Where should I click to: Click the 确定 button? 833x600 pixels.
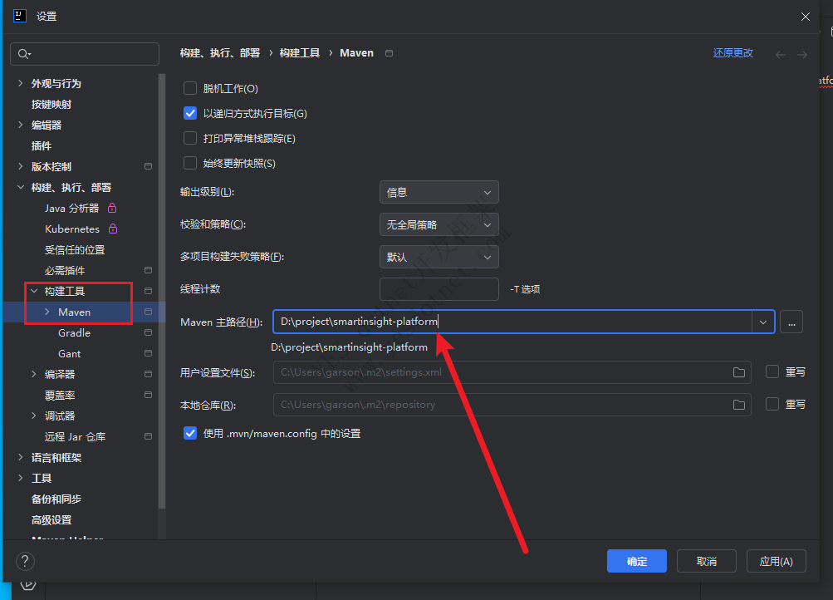pos(637,561)
